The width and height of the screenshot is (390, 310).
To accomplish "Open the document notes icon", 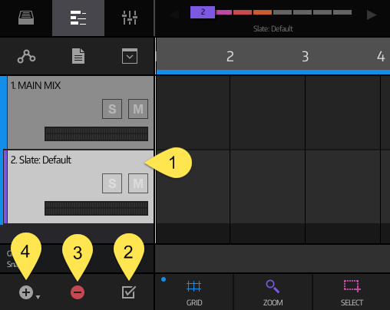I will pos(78,56).
